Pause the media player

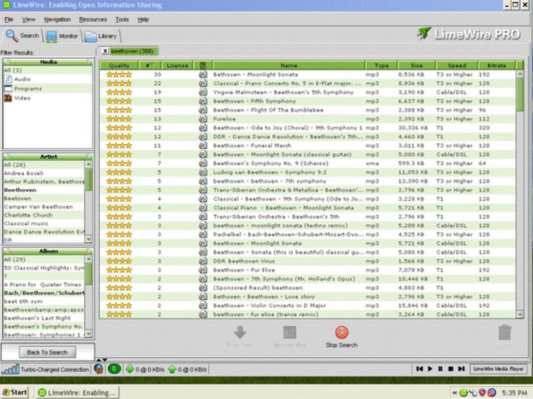click(x=440, y=368)
